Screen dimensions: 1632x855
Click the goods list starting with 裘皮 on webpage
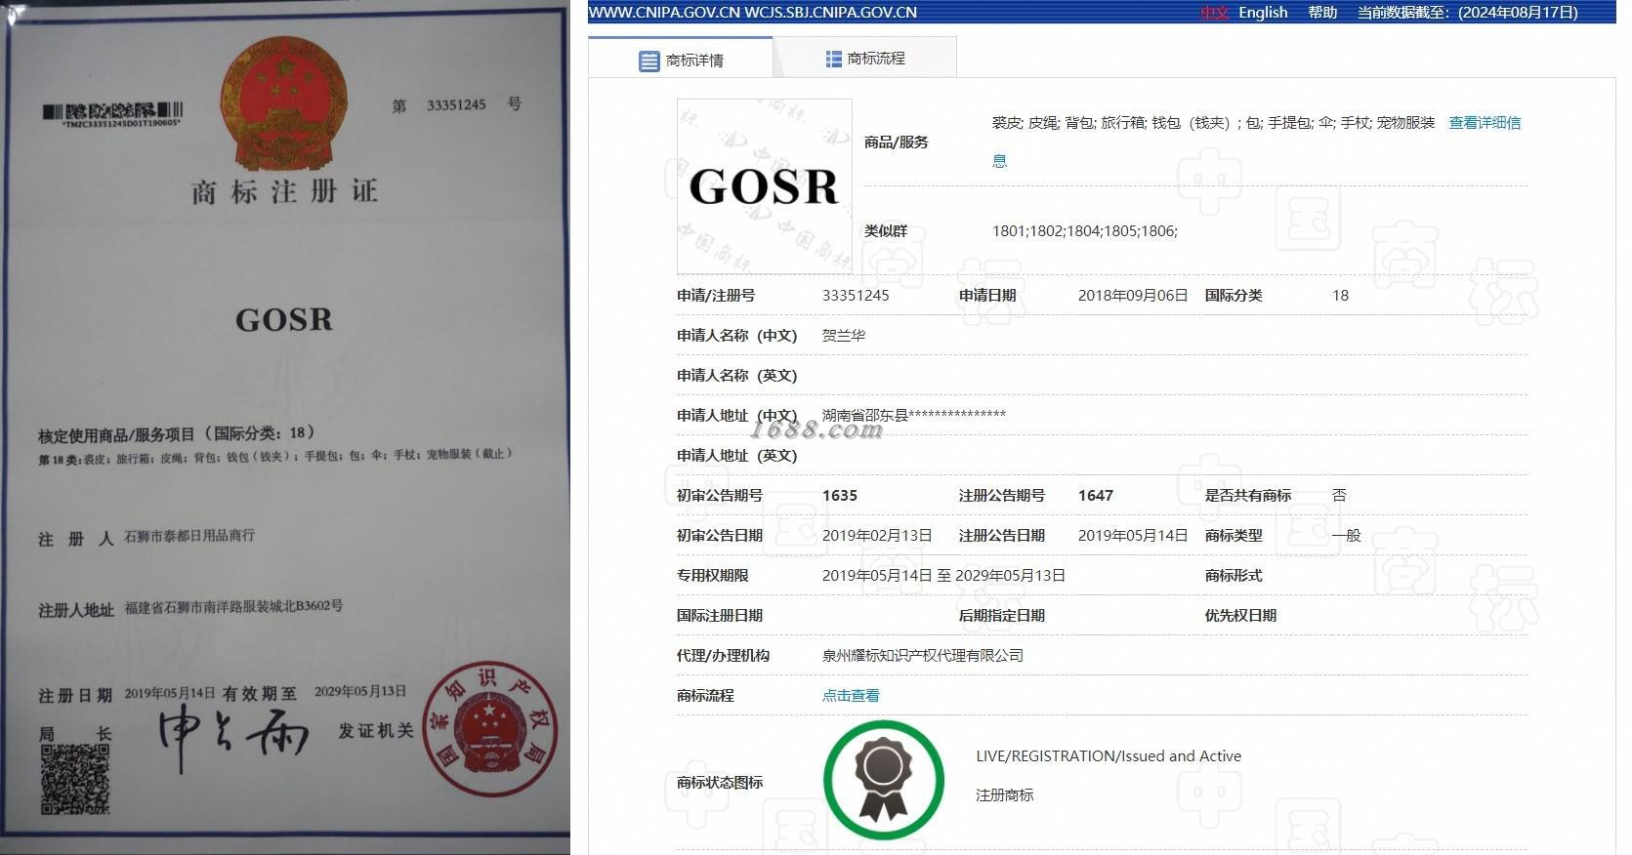coord(1214,123)
